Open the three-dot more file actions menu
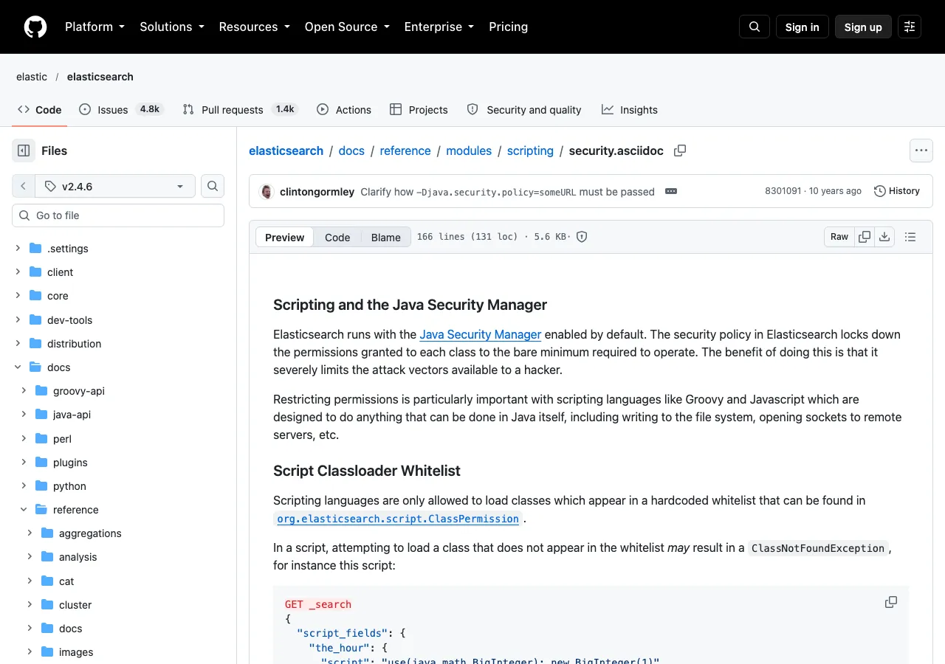Screen dimensions: 945x664 coord(921,151)
